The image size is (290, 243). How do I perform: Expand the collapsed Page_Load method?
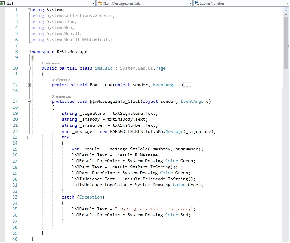(x=29, y=85)
